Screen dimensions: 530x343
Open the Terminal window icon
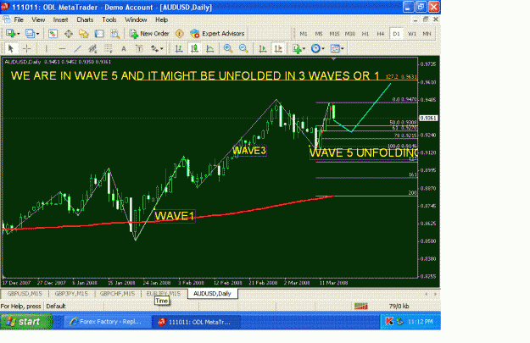[99, 33]
